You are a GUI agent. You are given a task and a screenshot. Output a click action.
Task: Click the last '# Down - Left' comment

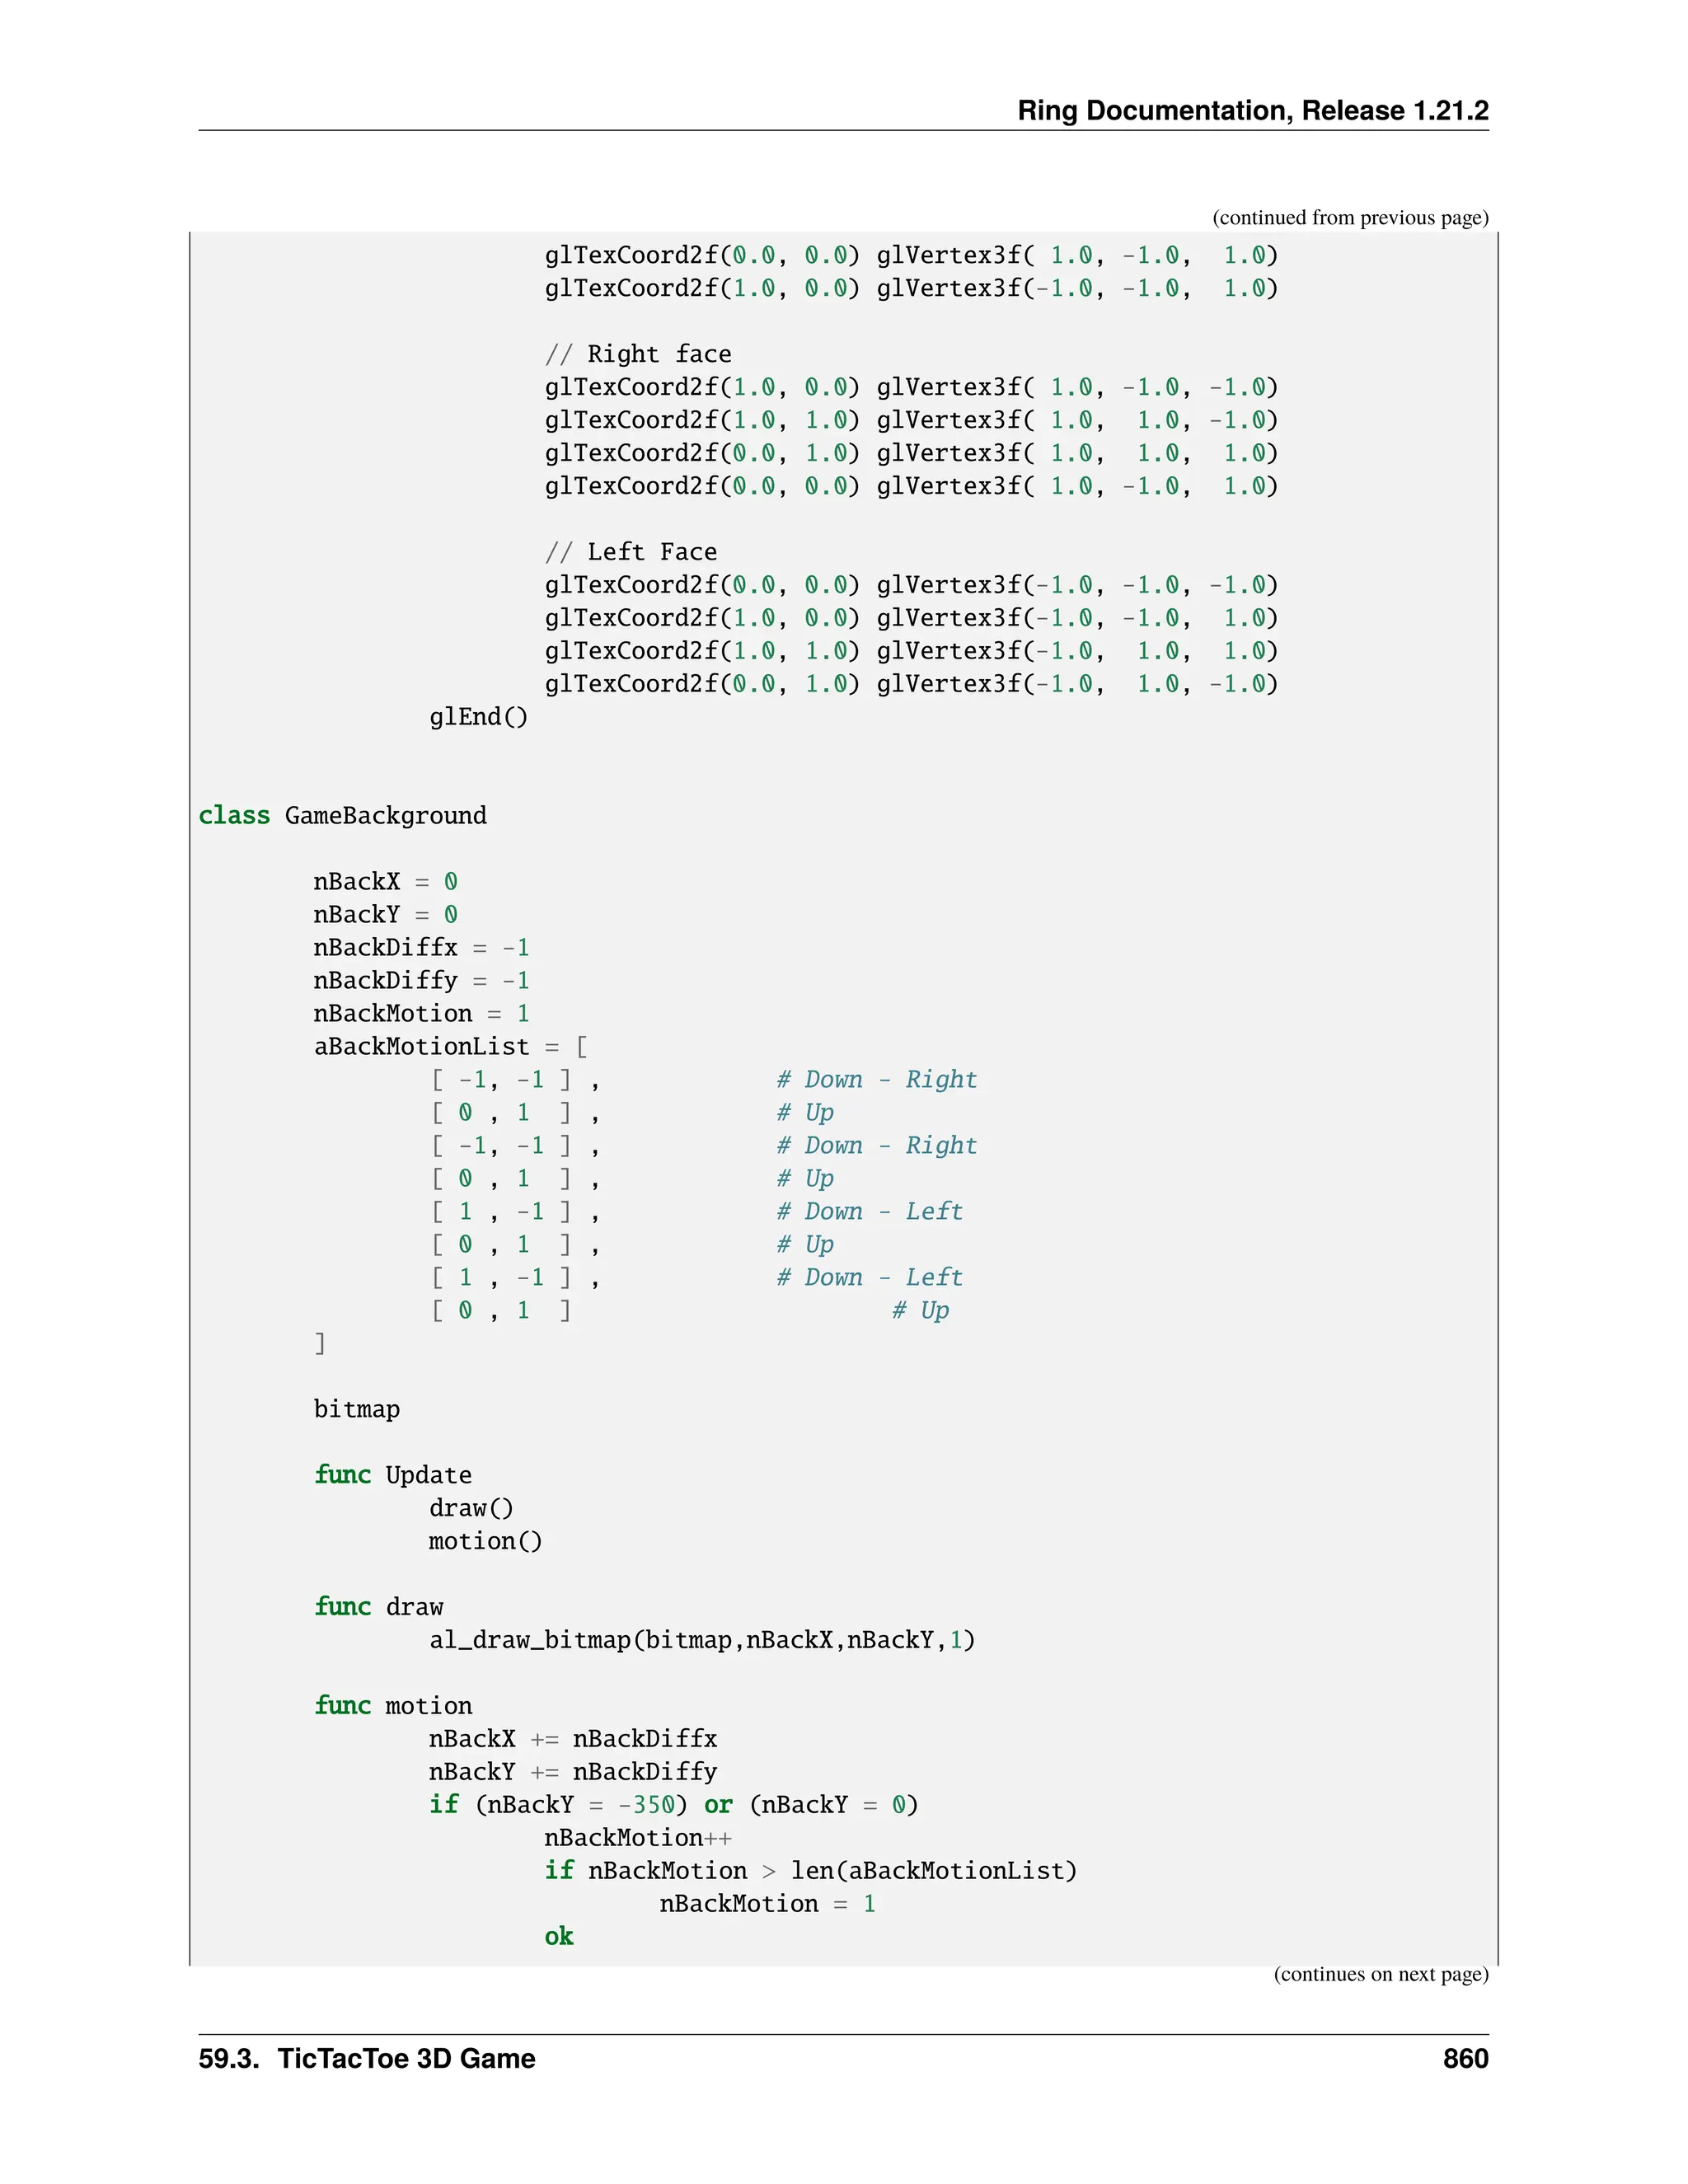click(869, 1278)
